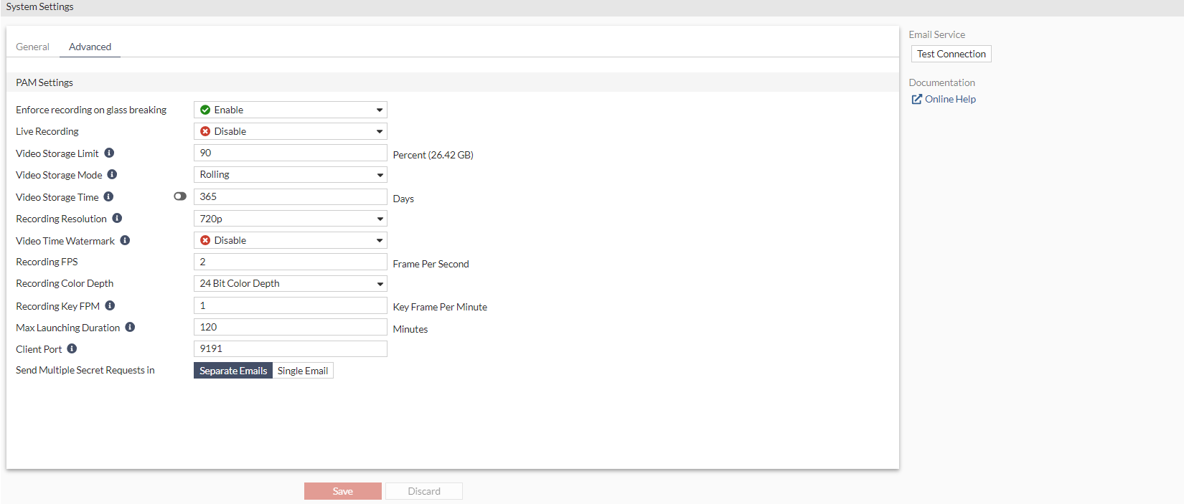Open Enforce recording on glass breaking dropdown
Image resolution: width=1184 pixels, height=504 pixels.
click(291, 110)
